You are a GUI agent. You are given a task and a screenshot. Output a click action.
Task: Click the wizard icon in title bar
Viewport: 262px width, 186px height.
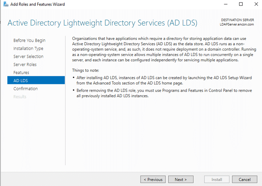(x=4, y=4)
